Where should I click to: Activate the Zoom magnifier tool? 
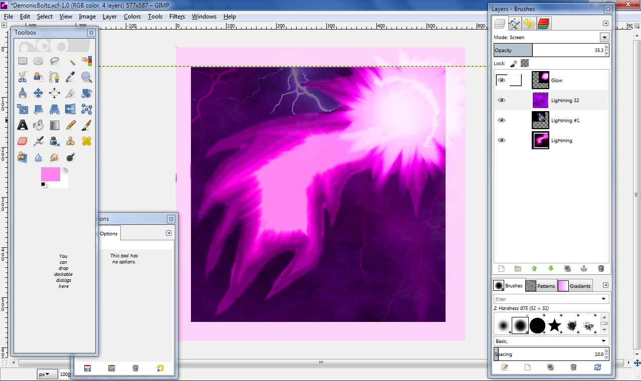click(87, 77)
